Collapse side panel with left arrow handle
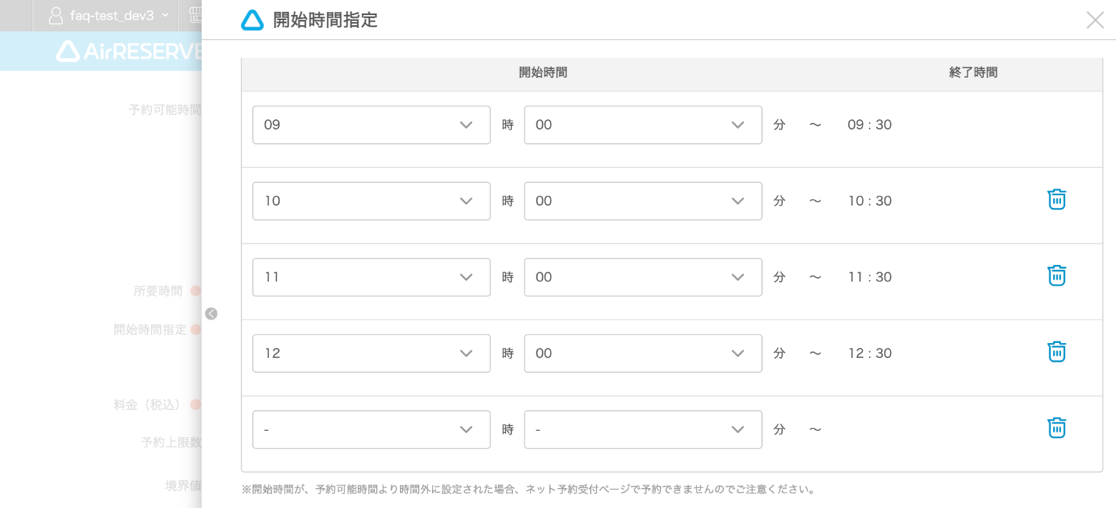Viewport: 1116px width, 508px height. click(211, 314)
